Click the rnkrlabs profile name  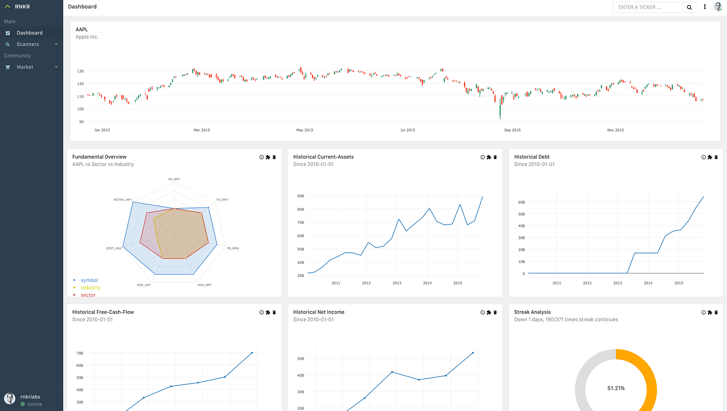30,397
